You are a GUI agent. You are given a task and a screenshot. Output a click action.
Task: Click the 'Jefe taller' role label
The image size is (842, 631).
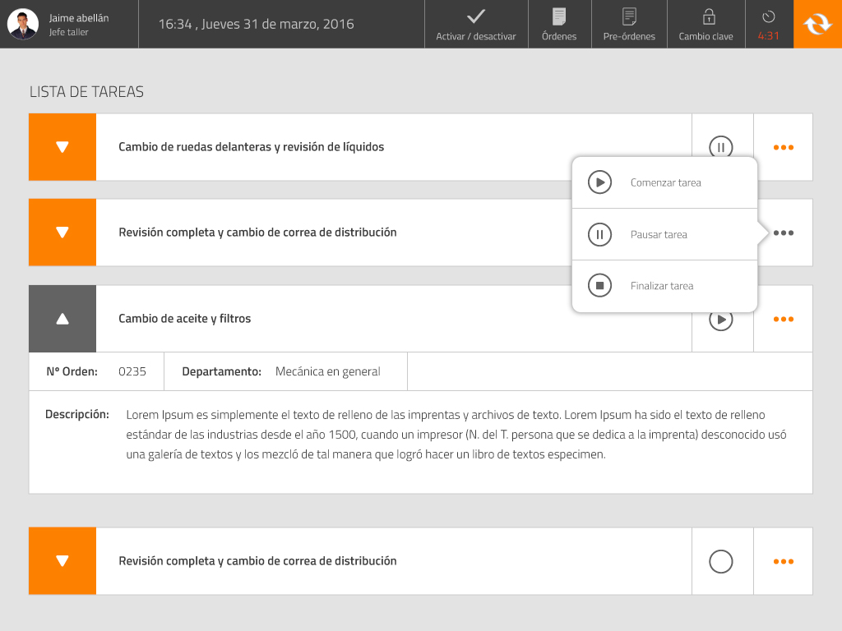69,32
